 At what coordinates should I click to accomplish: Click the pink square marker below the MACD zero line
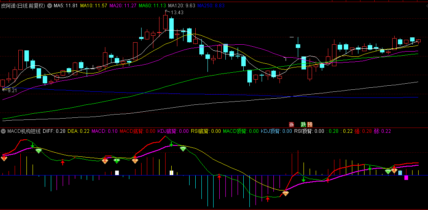click(406, 178)
